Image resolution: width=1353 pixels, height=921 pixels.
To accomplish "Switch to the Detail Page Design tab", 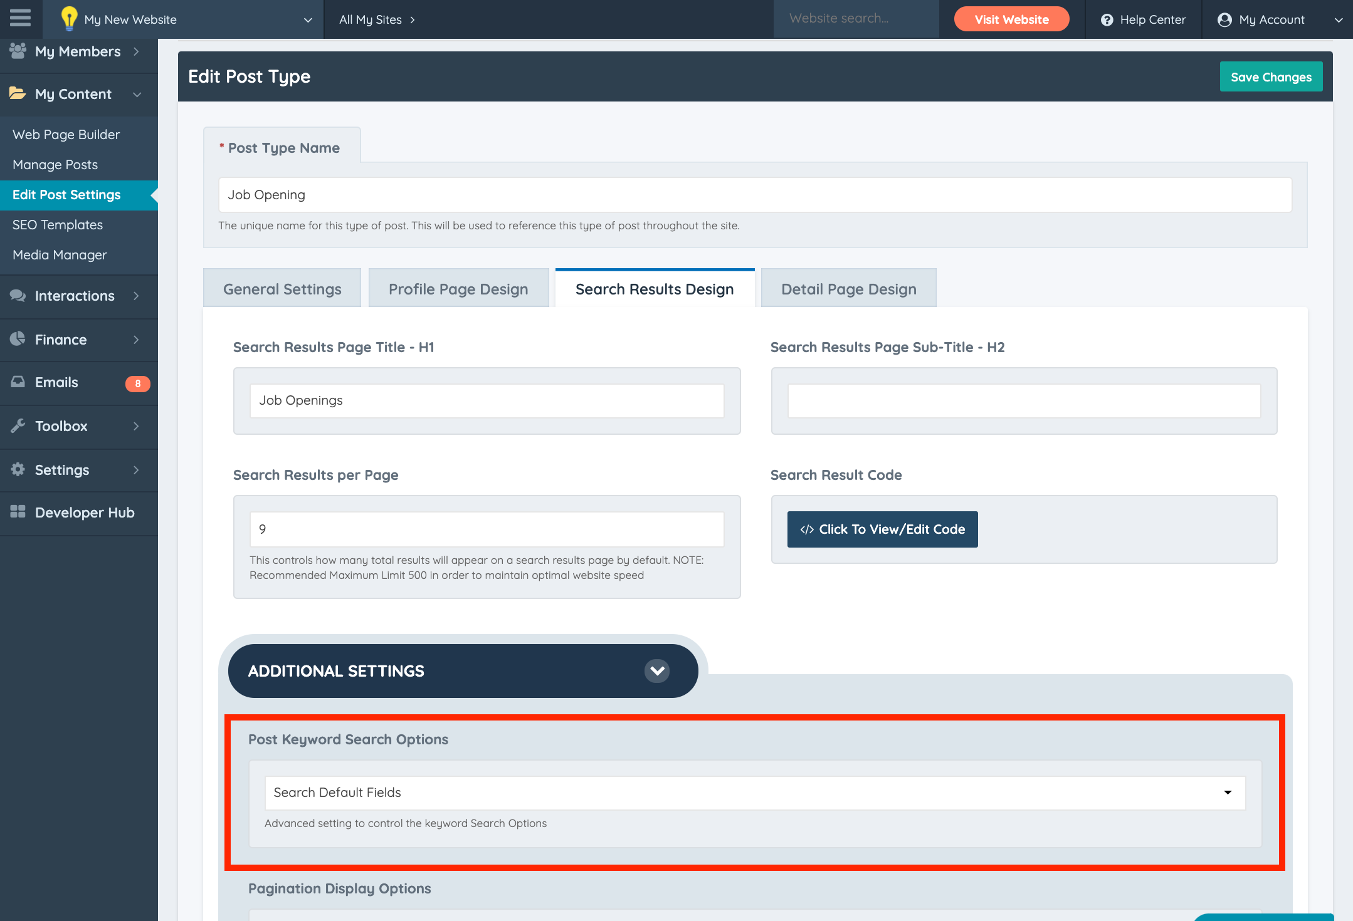I will (848, 289).
